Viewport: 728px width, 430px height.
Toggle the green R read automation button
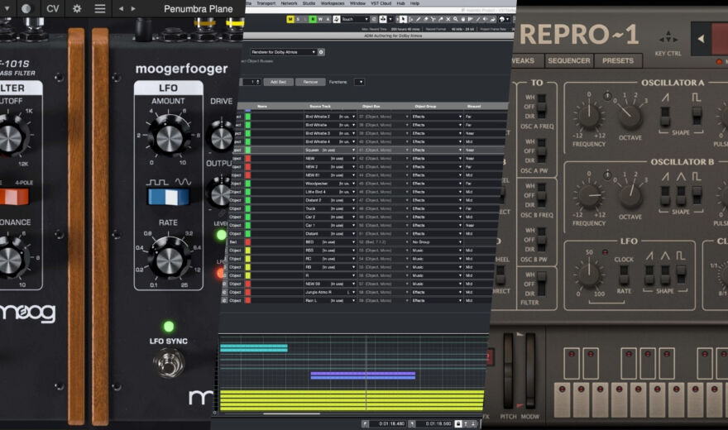[x=313, y=19]
